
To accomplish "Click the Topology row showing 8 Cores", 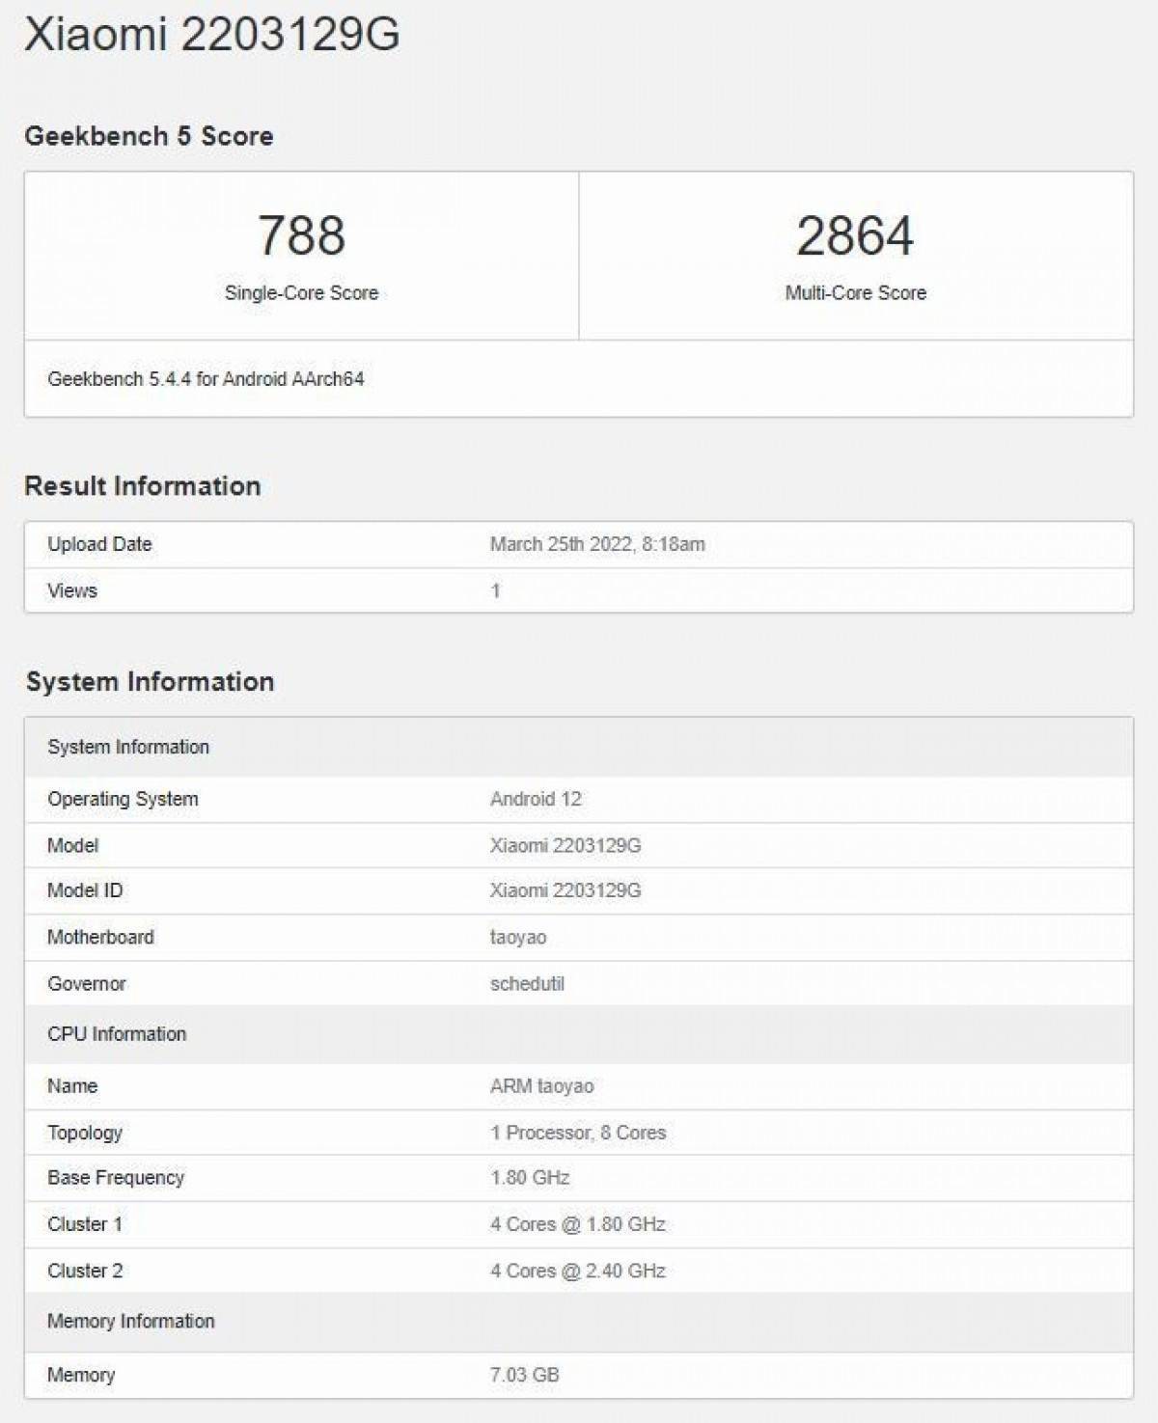I will pyautogui.click(x=577, y=1133).
